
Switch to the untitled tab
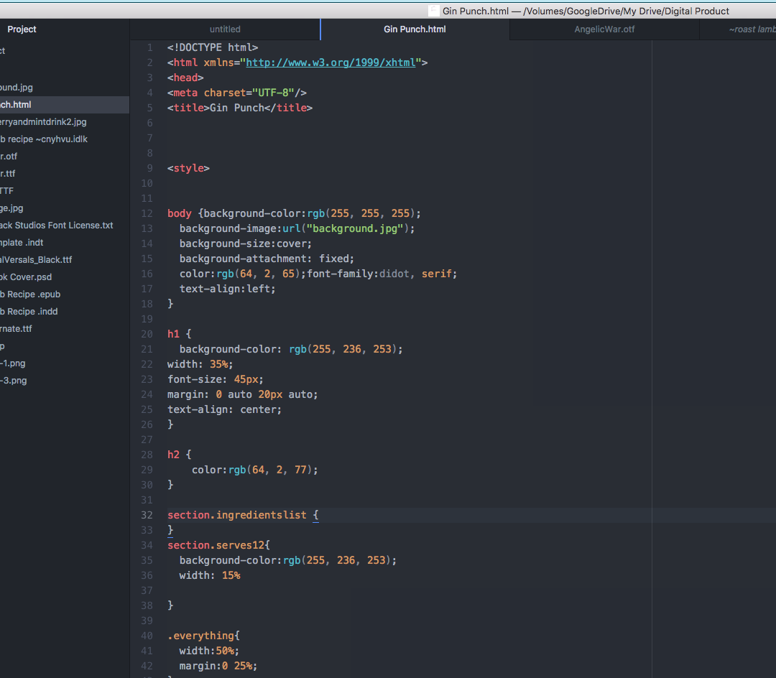click(225, 29)
